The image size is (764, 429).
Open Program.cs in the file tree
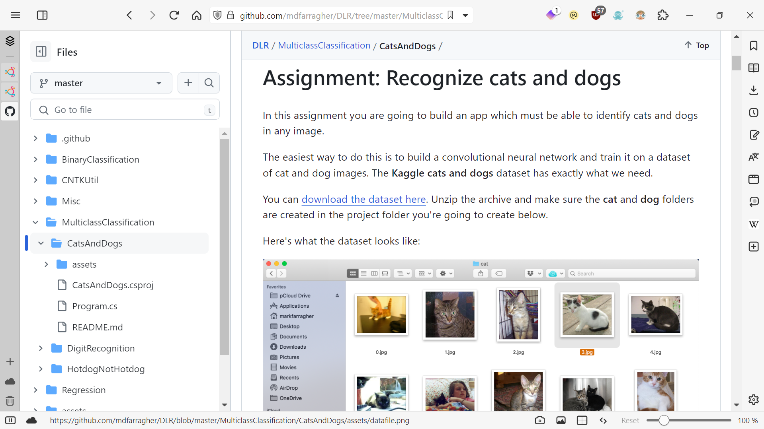pos(95,306)
